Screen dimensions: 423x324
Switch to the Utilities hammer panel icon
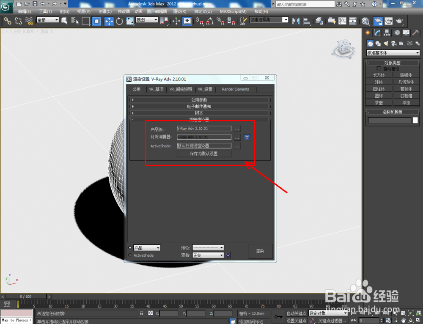point(415,33)
